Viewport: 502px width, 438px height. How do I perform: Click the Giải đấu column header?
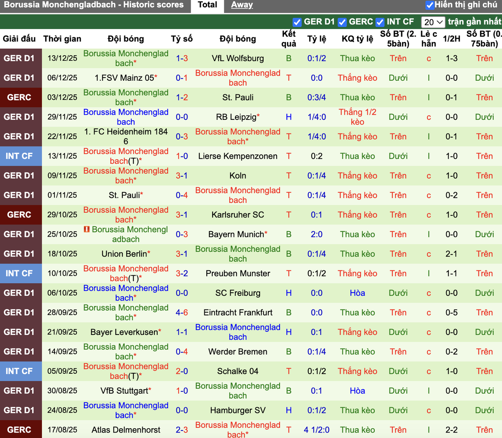pos(19,39)
